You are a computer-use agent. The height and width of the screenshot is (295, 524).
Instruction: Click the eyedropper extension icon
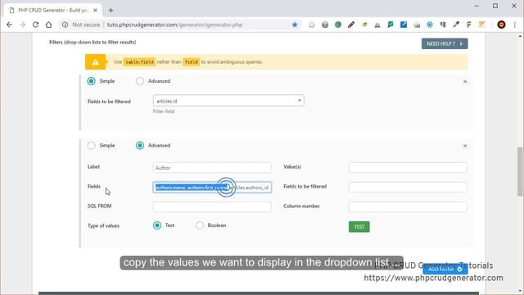coord(456,25)
